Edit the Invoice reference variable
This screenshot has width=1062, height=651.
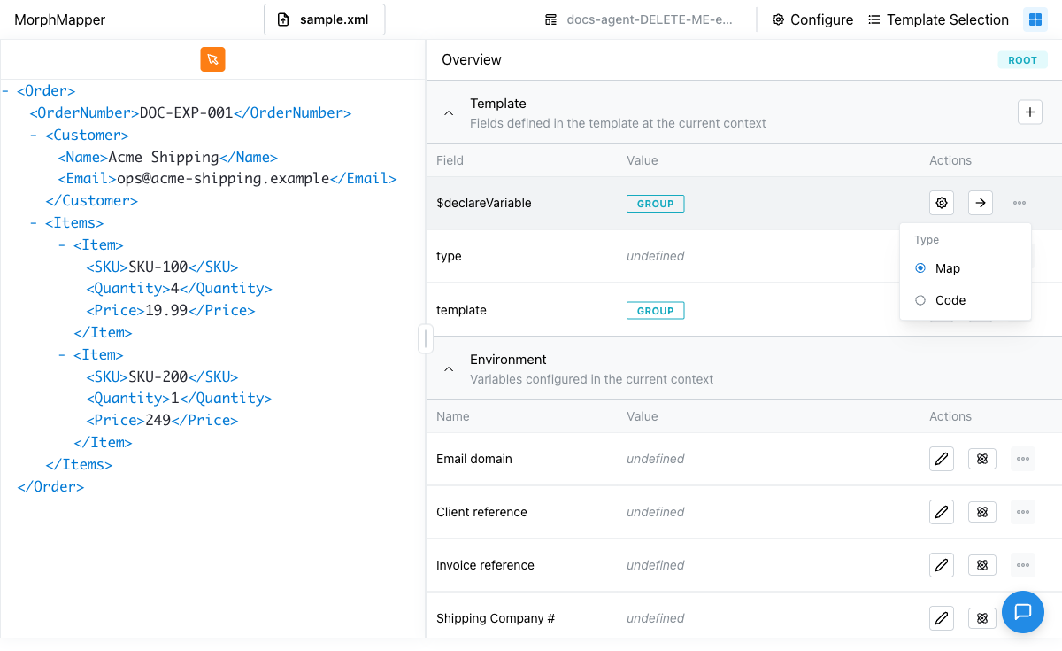[942, 565]
